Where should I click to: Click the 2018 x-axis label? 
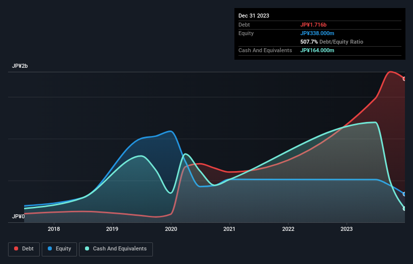point(54,229)
